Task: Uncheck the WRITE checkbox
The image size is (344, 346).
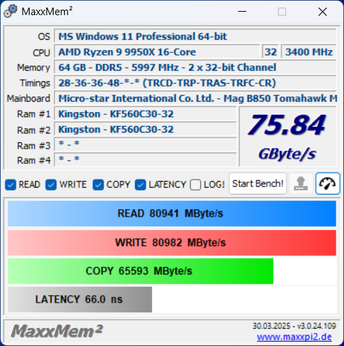Action: coord(51,185)
